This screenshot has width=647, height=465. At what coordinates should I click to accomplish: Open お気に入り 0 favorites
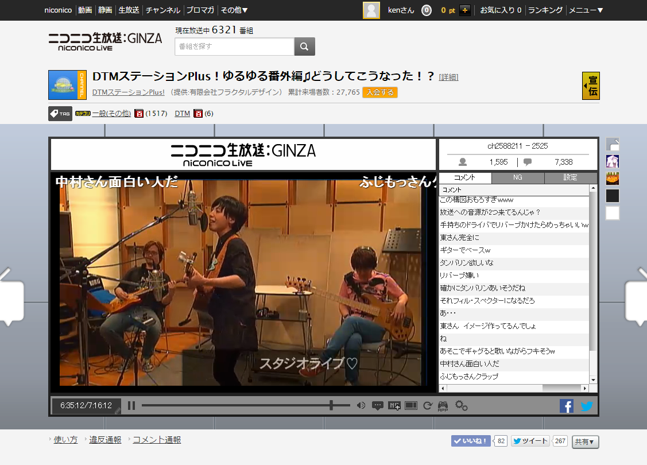501,10
